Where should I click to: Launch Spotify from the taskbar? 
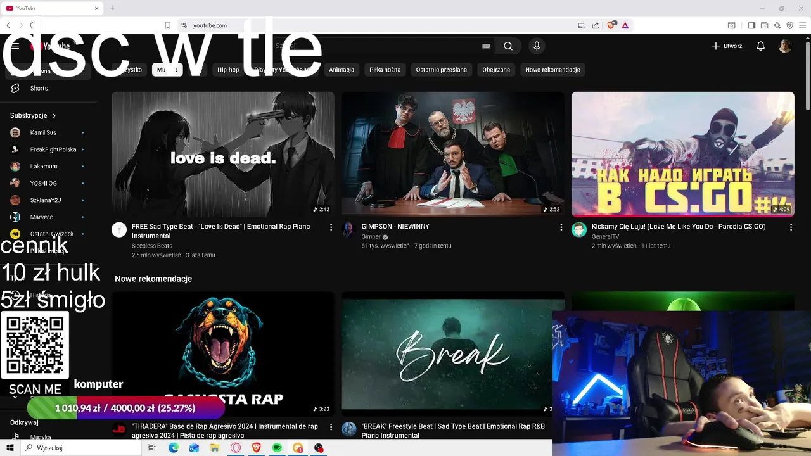[277, 448]
